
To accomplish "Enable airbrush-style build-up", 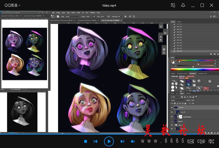I will [x=108, y=17].
